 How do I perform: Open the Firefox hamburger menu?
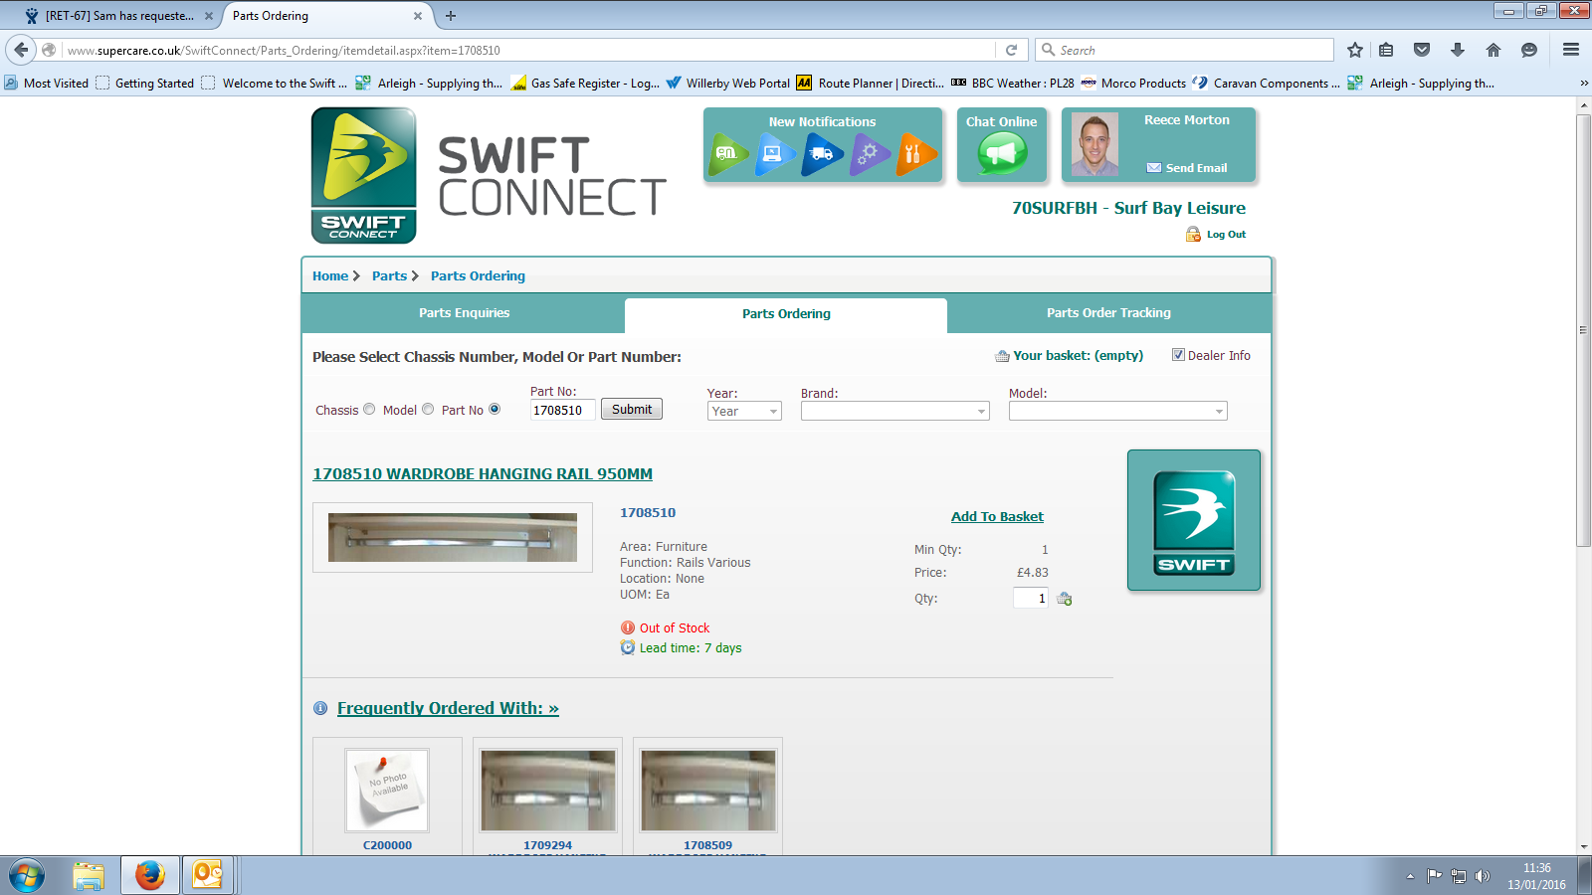(1571, 50)
